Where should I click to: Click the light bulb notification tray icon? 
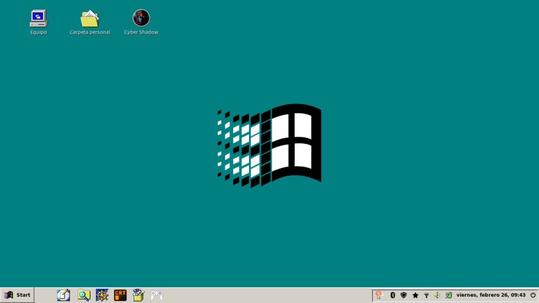(379, 295)
